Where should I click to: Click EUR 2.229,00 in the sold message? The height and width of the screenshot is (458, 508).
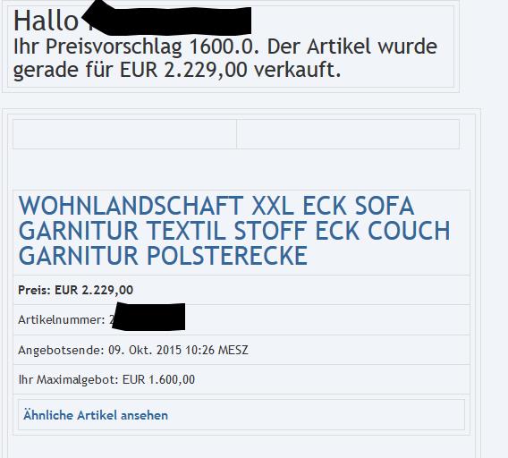click(x=183, y=70)
